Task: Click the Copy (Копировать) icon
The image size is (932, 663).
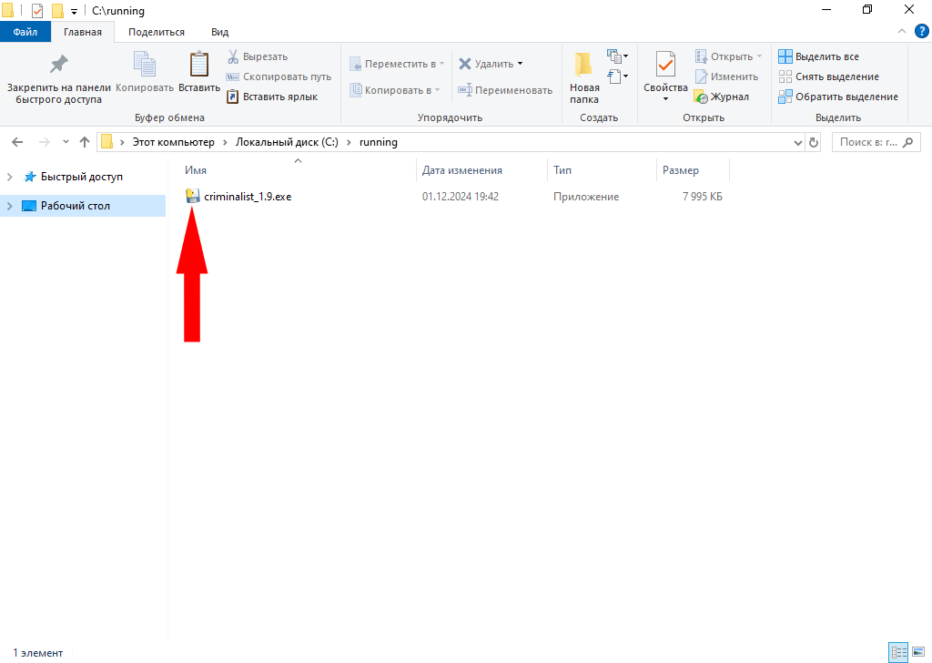Action: coord(145,66)
